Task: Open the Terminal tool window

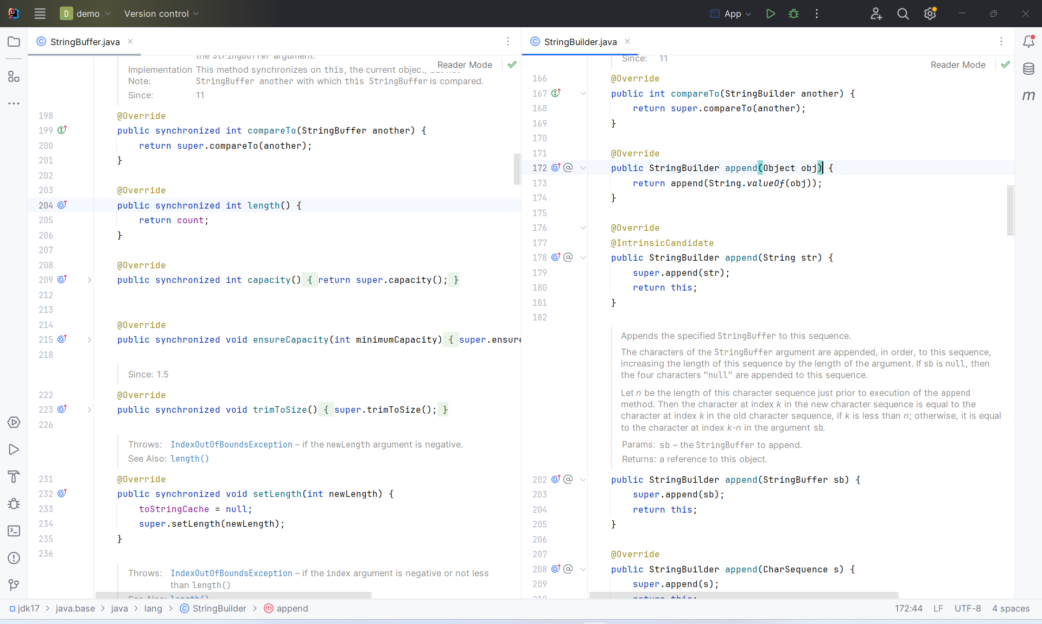Action: 14,531
